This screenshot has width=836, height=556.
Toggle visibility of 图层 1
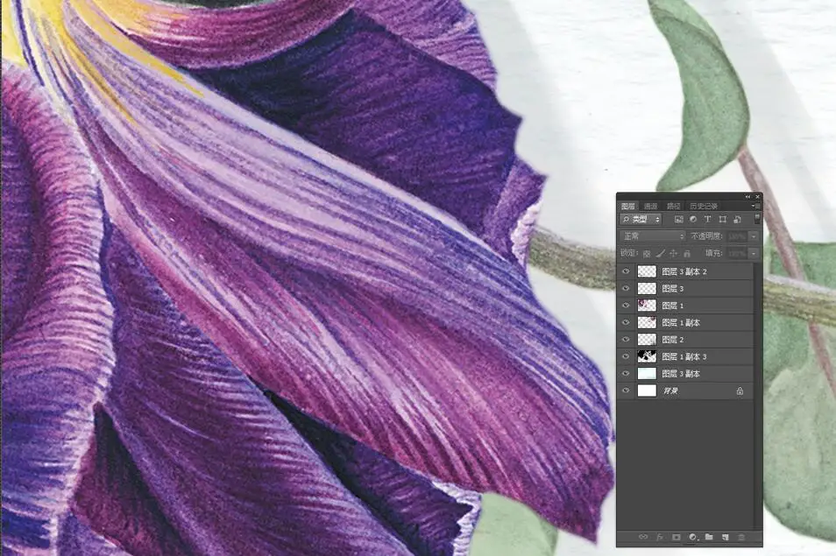[626, 306]
